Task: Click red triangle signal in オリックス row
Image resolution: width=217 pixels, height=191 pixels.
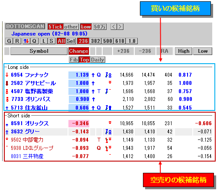Action: [110, 123]
